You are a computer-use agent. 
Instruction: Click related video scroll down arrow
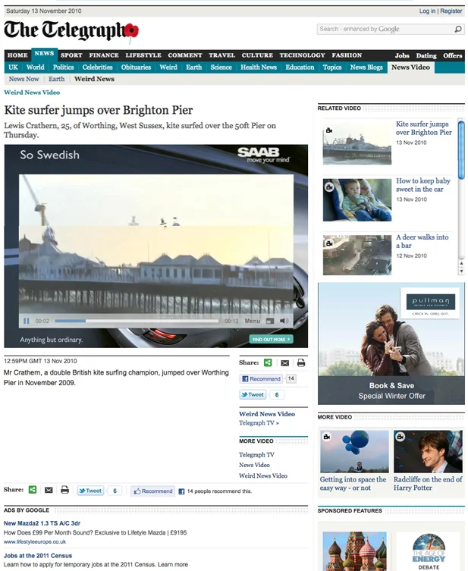coord(461,271)
